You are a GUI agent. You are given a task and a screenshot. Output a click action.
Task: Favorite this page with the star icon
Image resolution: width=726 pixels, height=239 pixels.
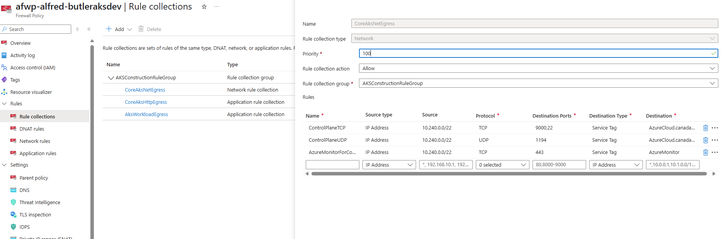tap(204, 7)
